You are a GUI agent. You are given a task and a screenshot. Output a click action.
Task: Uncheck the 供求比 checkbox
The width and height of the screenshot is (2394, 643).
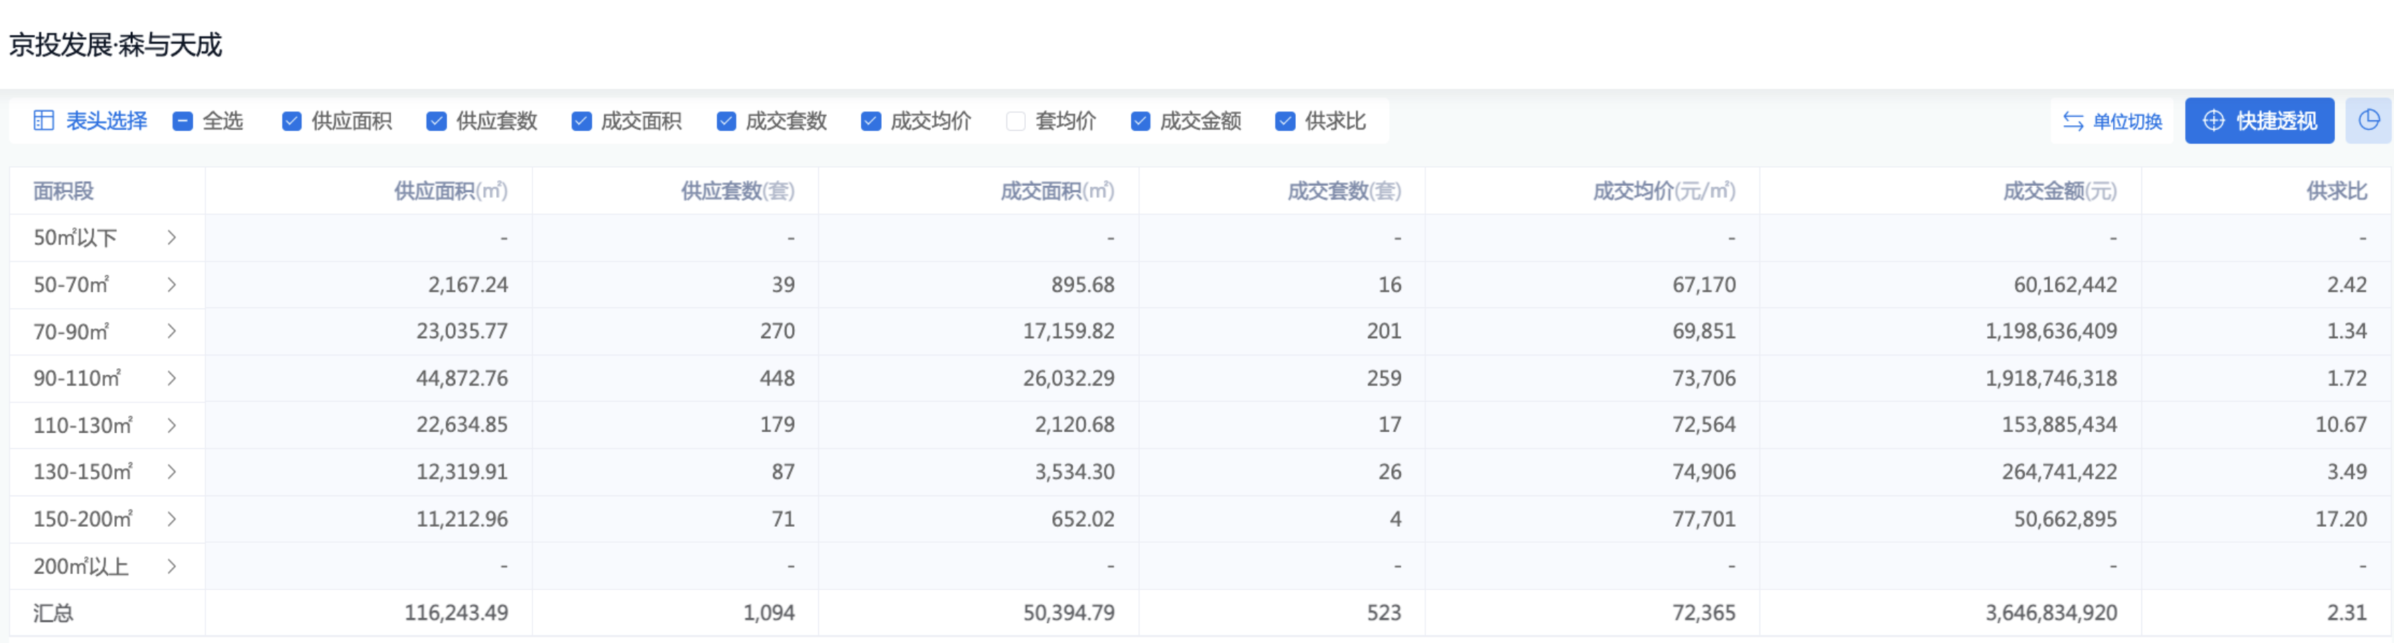(x=1285, y=121)
